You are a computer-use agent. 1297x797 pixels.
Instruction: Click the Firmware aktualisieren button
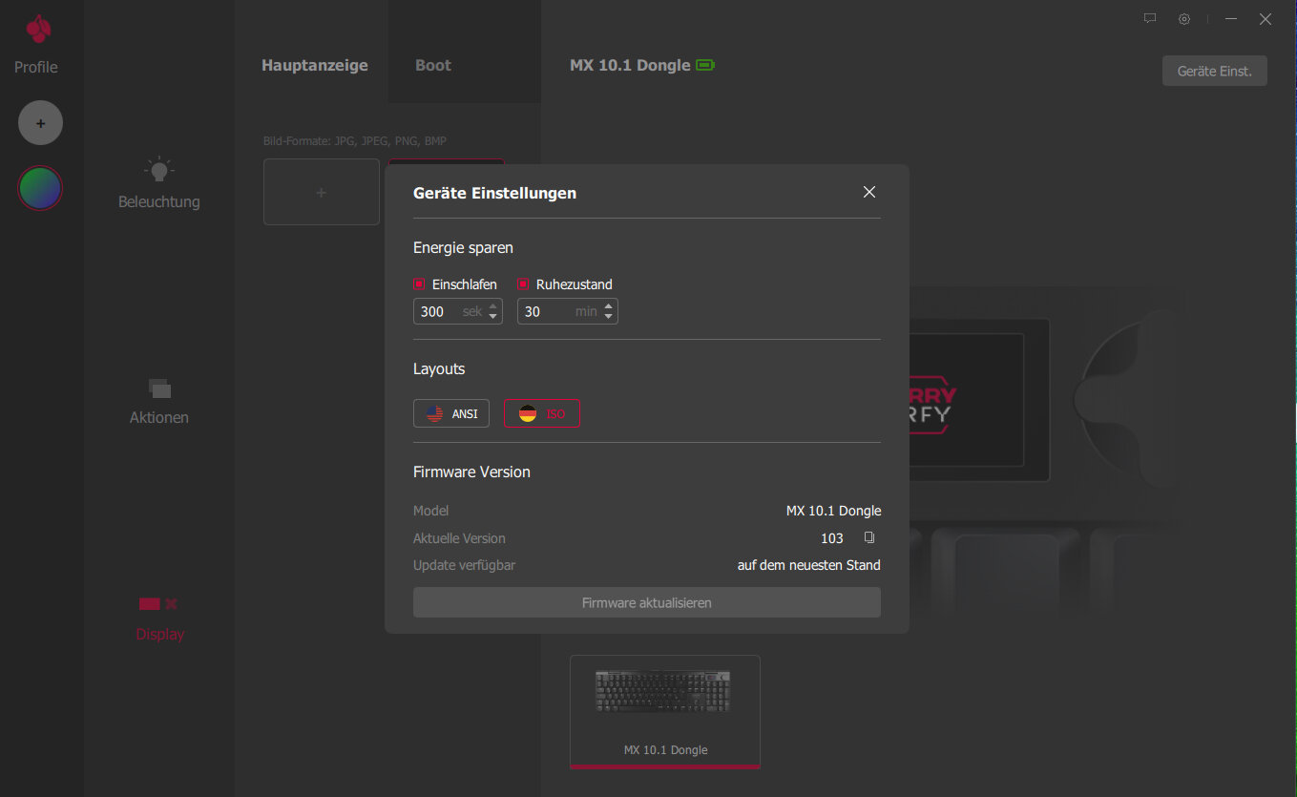[x=646, y=603]
